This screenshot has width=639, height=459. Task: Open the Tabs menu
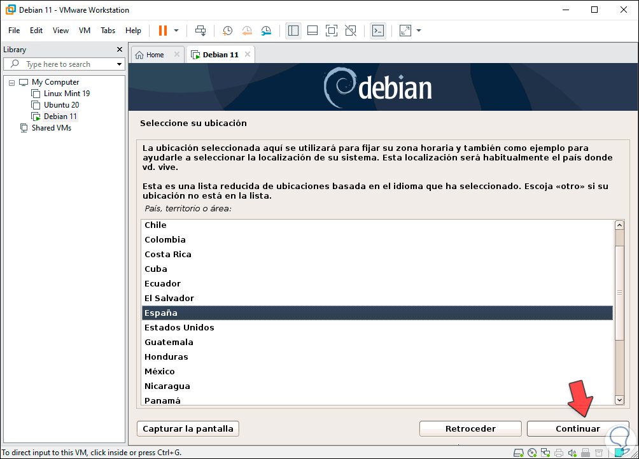pyautogui.click(x=108, y=31)
